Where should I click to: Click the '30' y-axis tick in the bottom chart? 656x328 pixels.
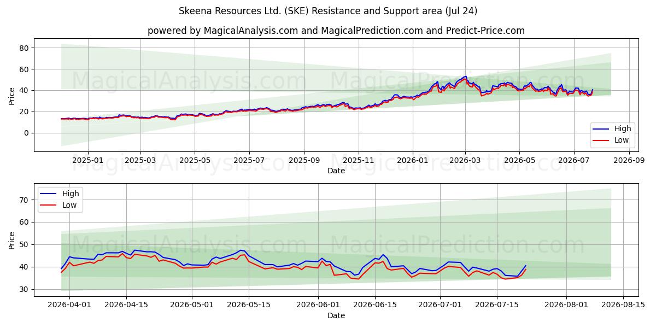25,289
